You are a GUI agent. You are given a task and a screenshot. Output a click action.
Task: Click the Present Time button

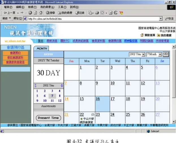(48, 118)
